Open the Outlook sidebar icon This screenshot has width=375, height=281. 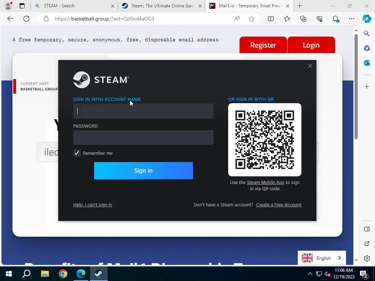pyautogui.click(x=367, y=63)
